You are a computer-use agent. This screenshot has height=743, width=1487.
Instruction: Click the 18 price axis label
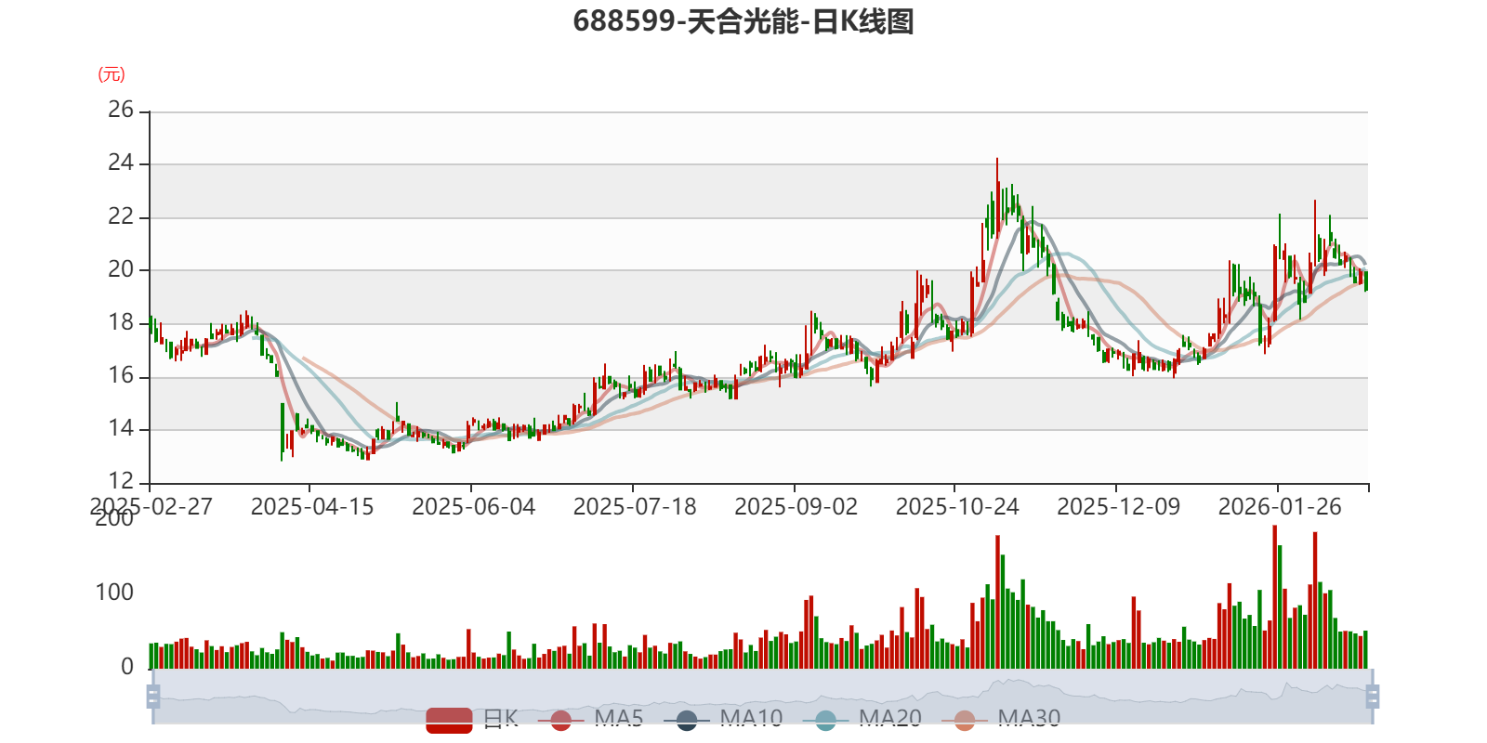coord(121,322)
